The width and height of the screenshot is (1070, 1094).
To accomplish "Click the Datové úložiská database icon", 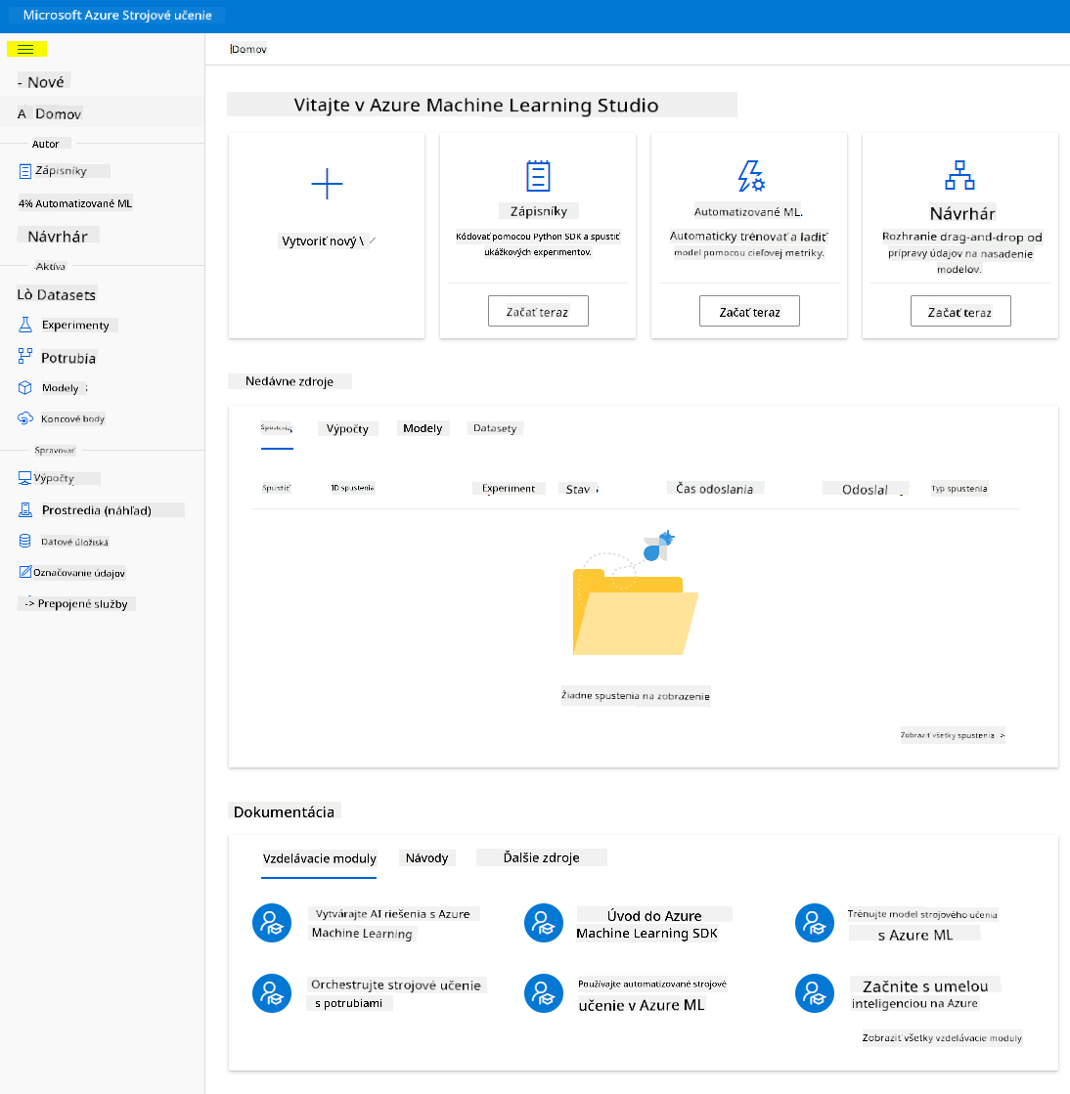I will point(25,541).
